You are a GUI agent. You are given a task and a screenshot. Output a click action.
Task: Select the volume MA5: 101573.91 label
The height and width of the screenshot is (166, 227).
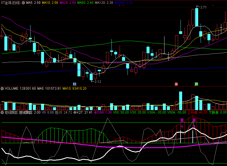[x=49, y=88]
